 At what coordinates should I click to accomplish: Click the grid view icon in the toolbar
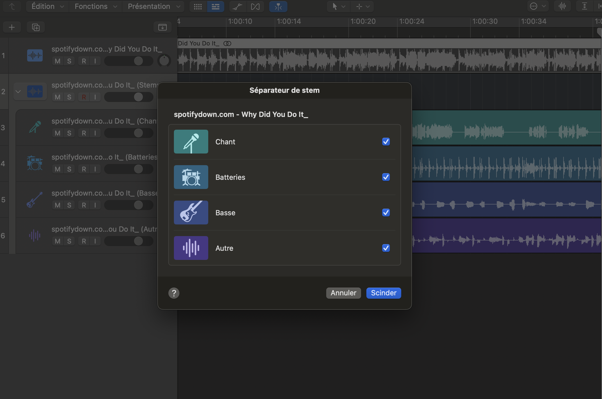click(x=198, y=6)
